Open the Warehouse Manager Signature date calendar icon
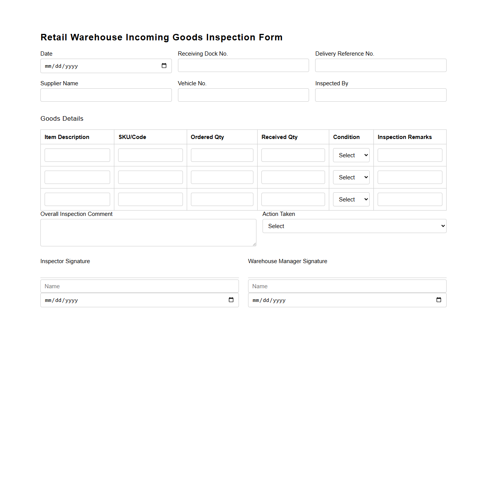This screenshot has width=487, height=495. tap(438, 300)
